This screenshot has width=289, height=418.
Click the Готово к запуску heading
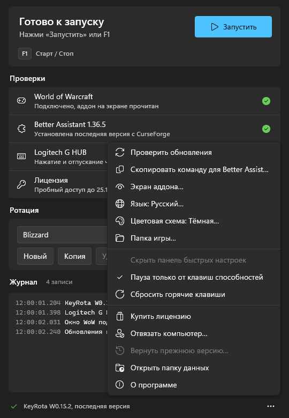pos(62,22)
